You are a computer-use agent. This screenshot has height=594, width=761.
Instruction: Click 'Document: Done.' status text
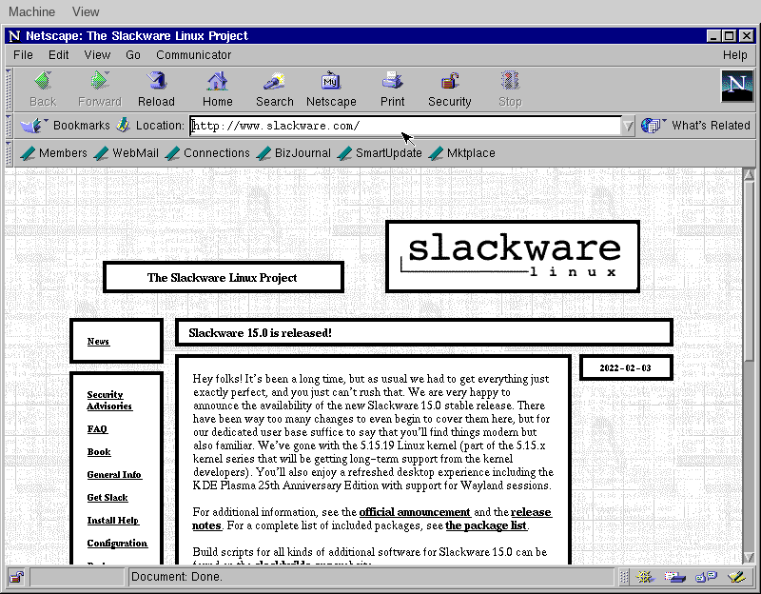(x=177, y=577)
